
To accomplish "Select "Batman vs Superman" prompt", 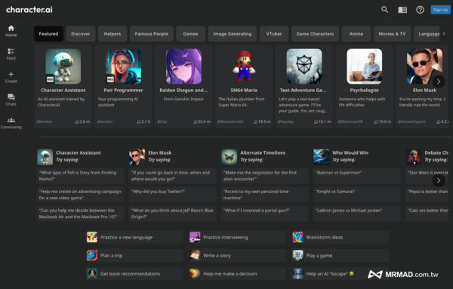I will 357,176.
